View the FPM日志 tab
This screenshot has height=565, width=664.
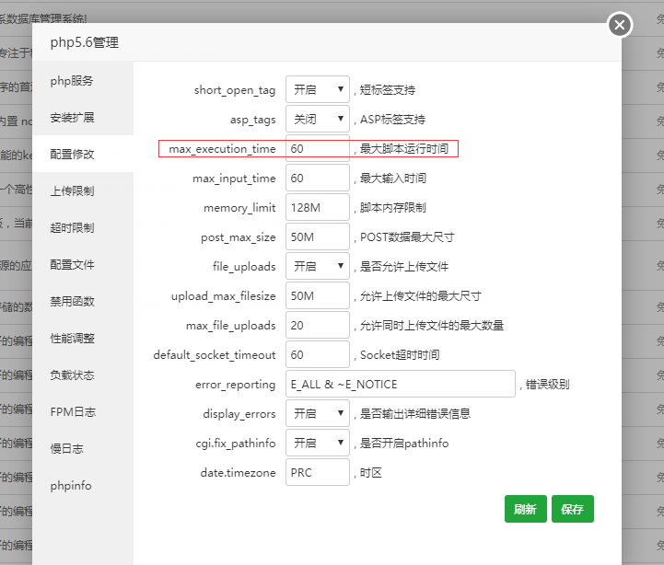(72, 412)
